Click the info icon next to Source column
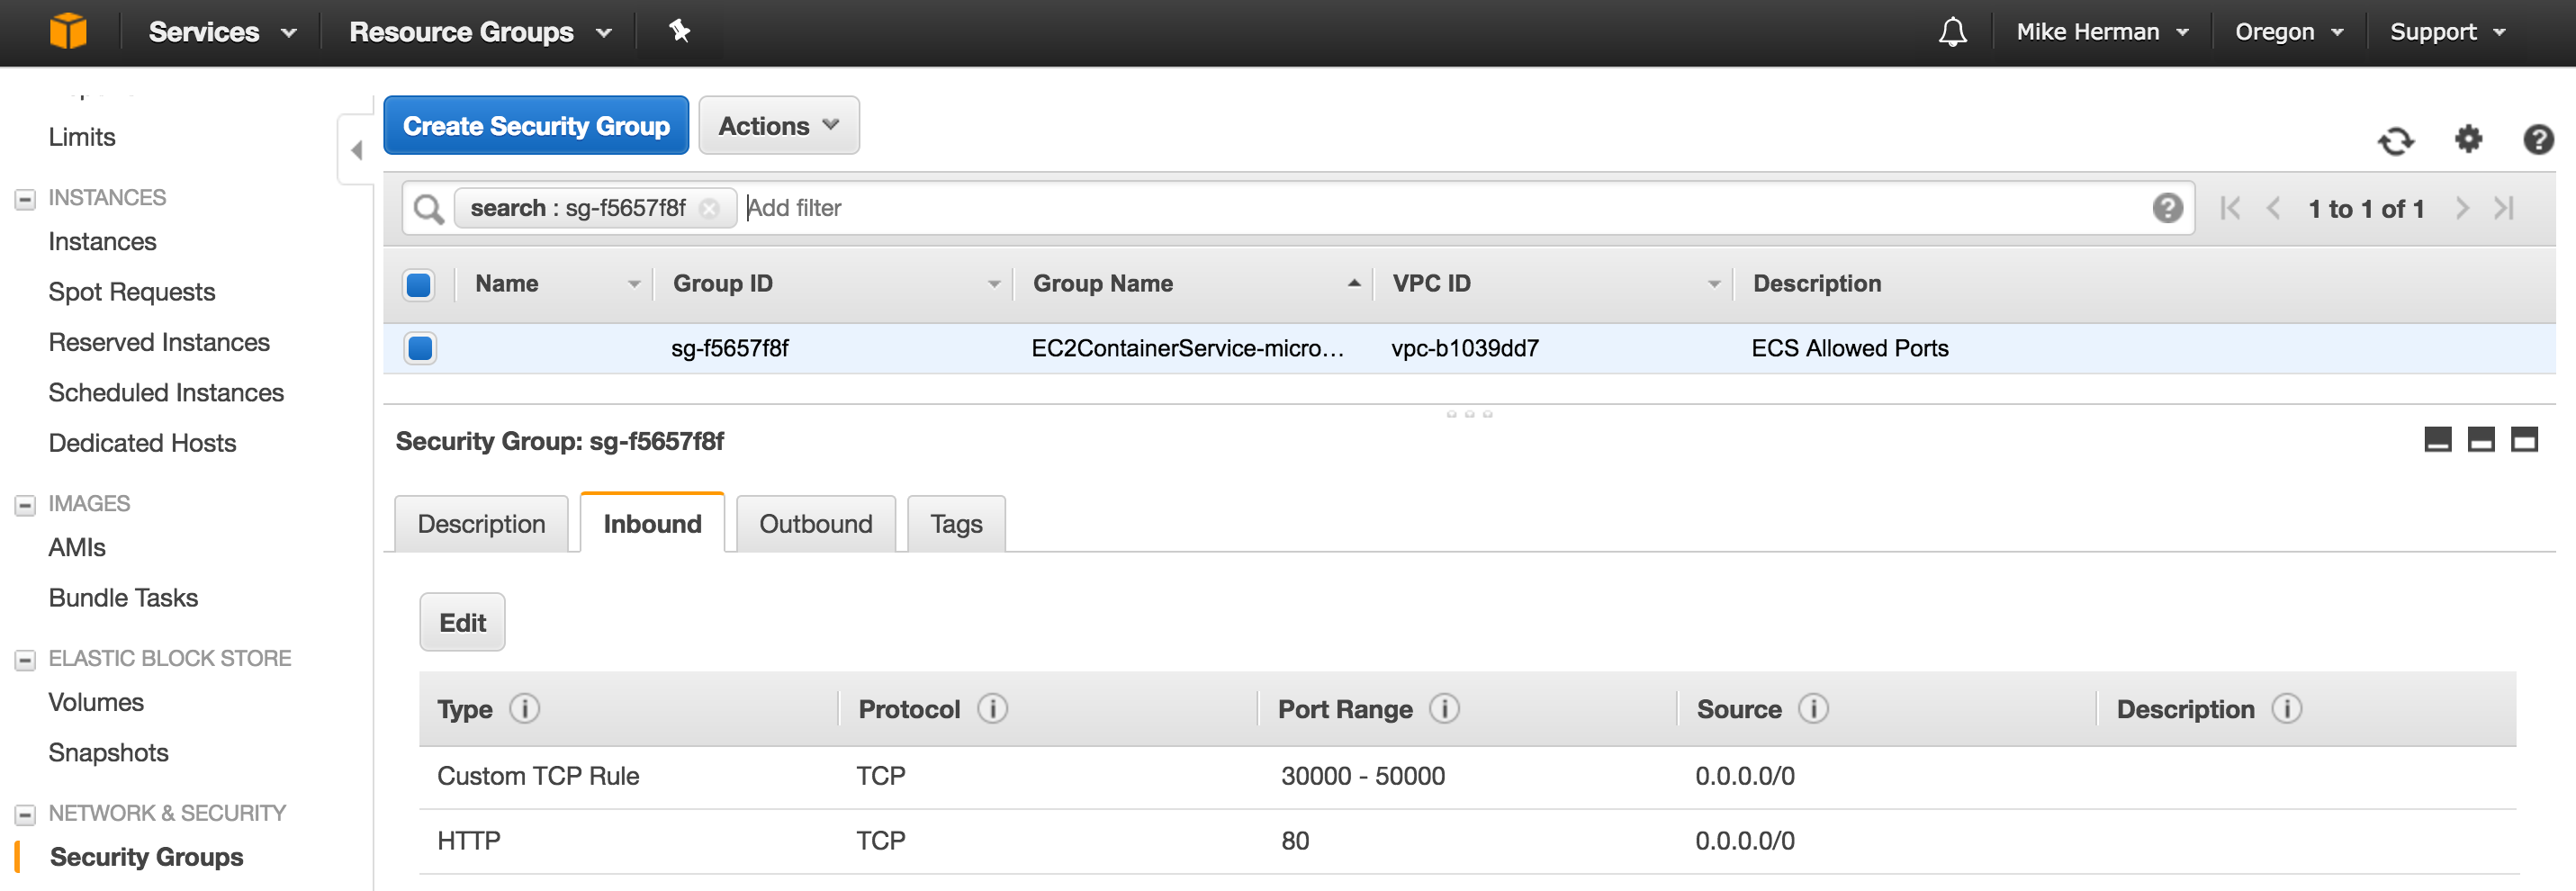Image resolution: width=2576 pixels, height=891 pixels. click(1813, 709)
